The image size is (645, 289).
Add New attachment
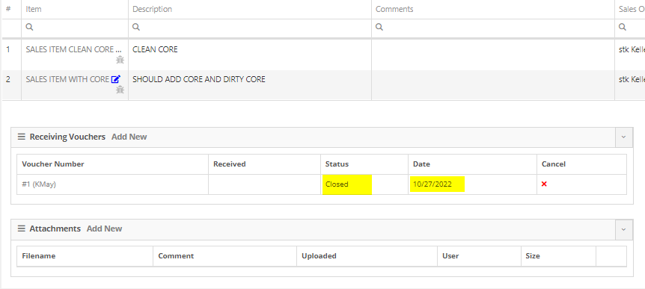pyautogui.click(x=105, y=229)
